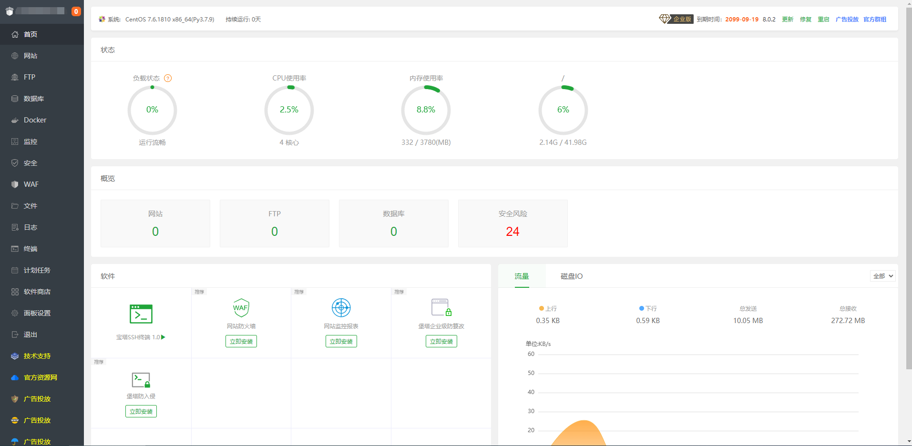Image resolution: width=912 pixels, height=446 pixels.
Task: Click the 上行 legend in traffic chart
Action: click(548, 309)
